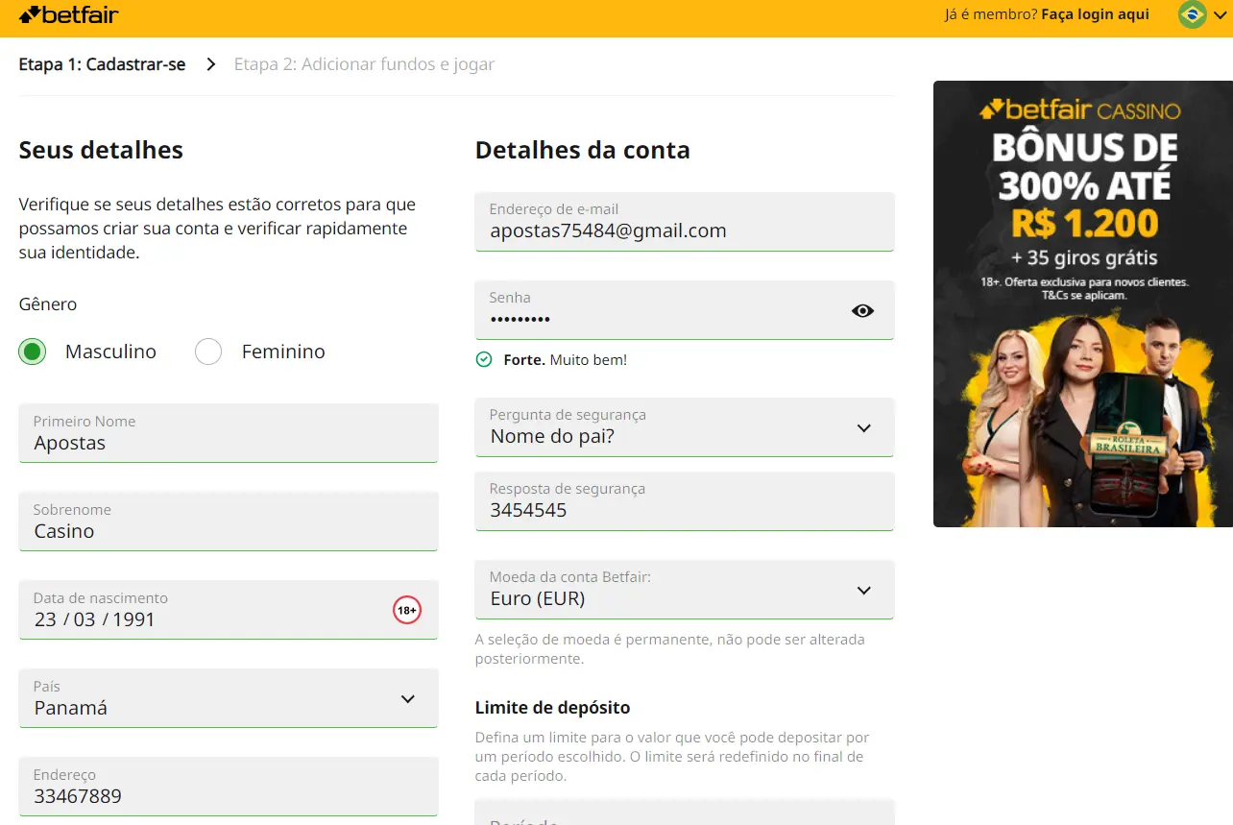Click the 18+ age badge icon
Screen dimensions: 1233x825
[407, 610]
